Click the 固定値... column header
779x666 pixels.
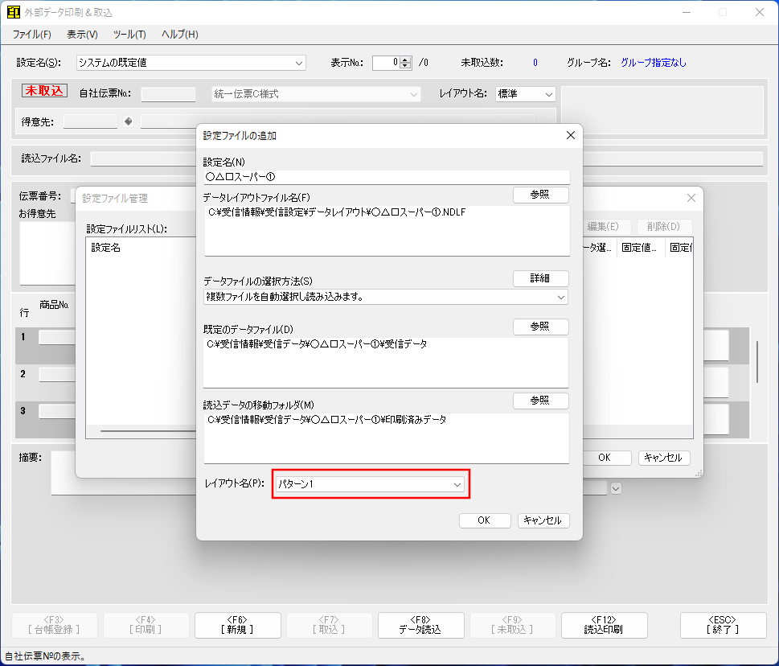(640, 248)
